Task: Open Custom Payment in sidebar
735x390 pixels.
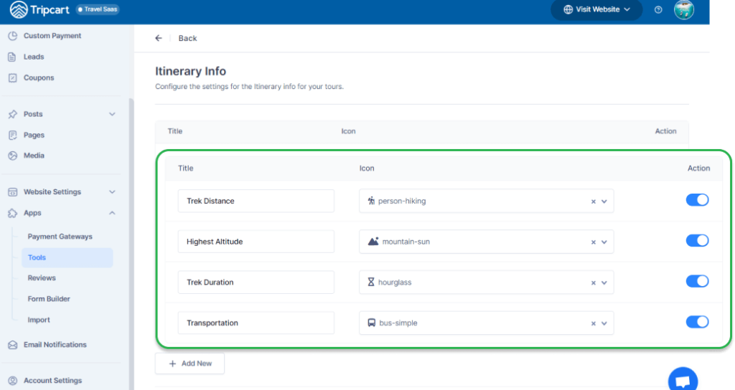Action: (52, 36)
